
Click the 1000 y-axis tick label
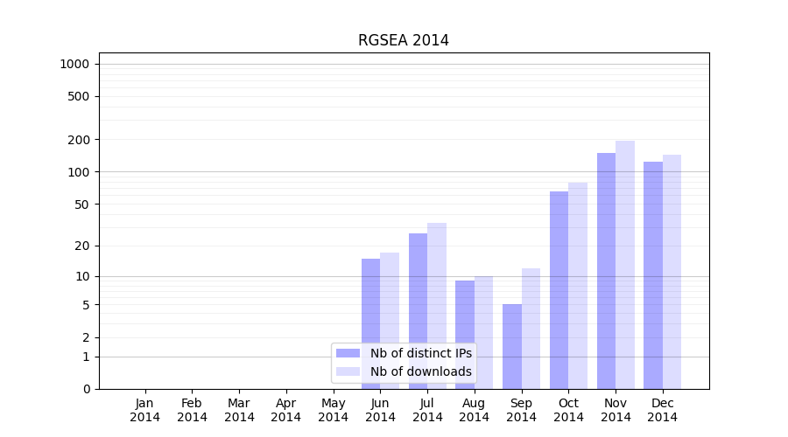click(74, 64)
